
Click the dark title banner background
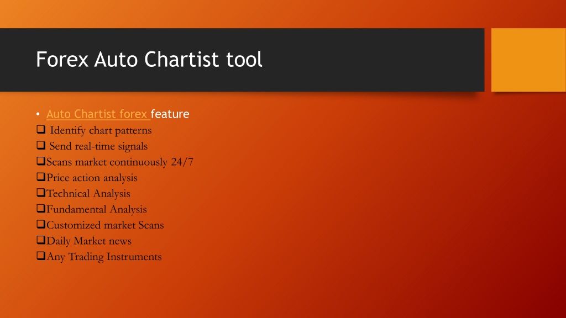coord(361,60)
